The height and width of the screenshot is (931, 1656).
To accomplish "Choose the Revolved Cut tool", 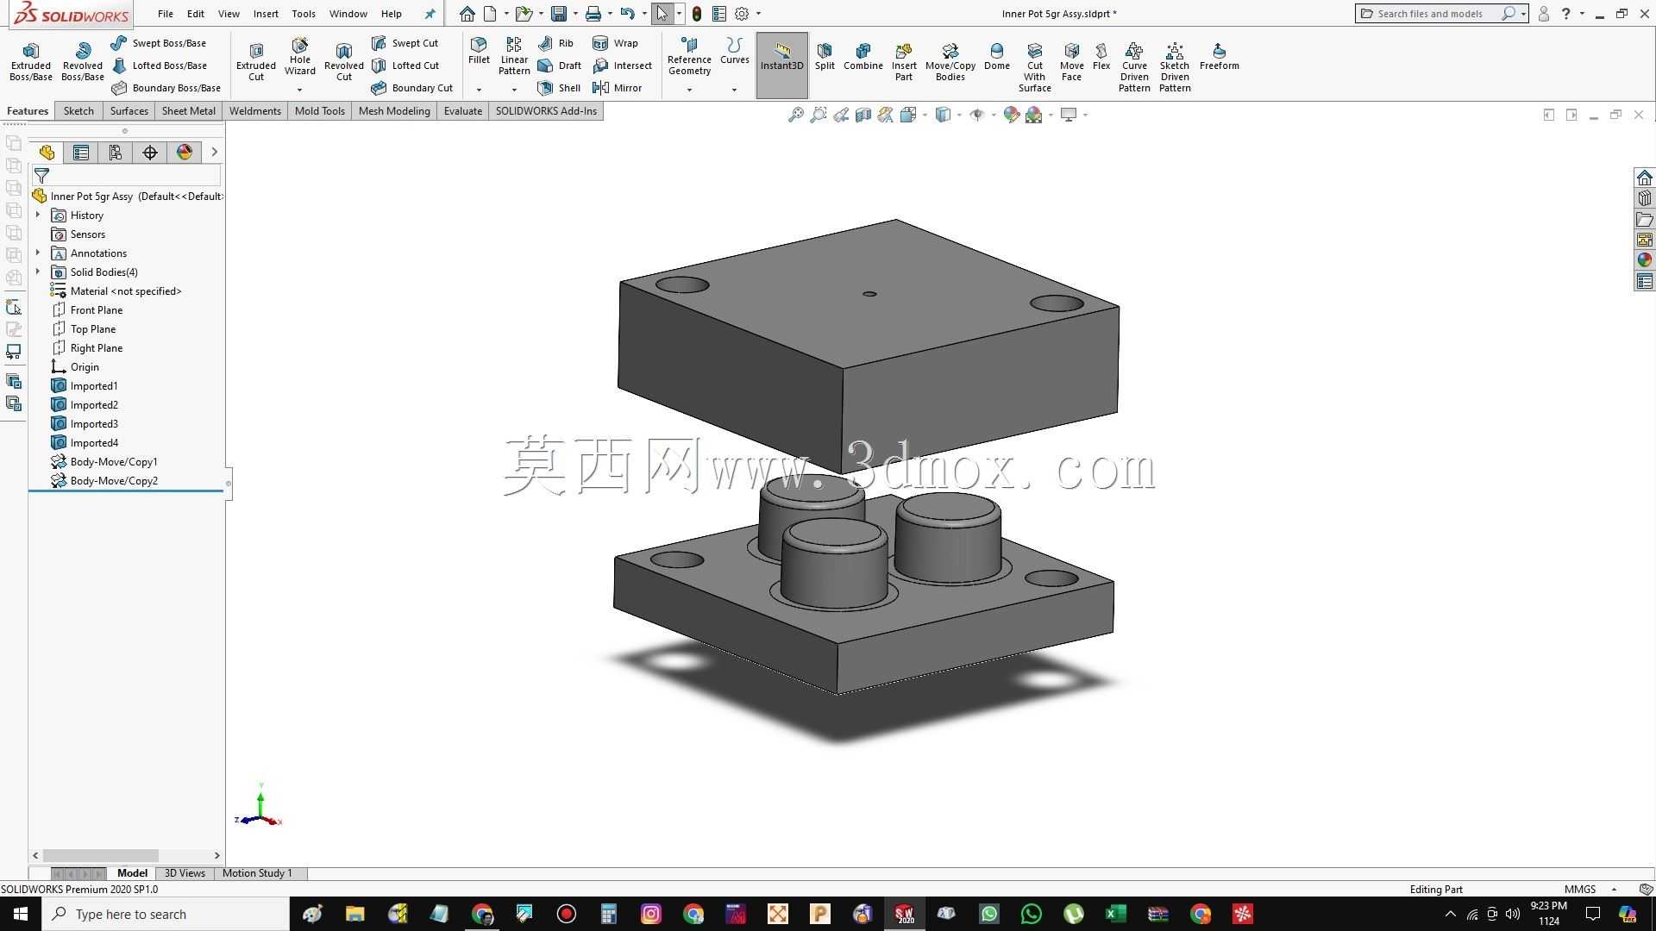I will click(344, 61).
